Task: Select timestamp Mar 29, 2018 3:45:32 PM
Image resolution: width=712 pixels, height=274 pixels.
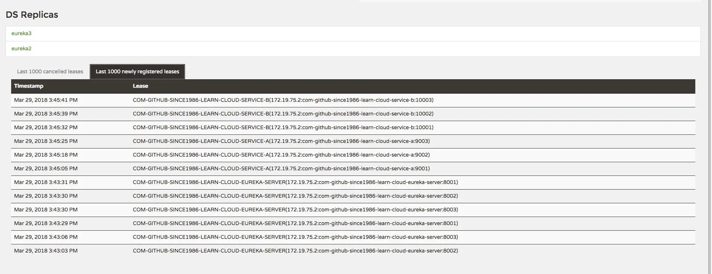Action: pos(46,127)
